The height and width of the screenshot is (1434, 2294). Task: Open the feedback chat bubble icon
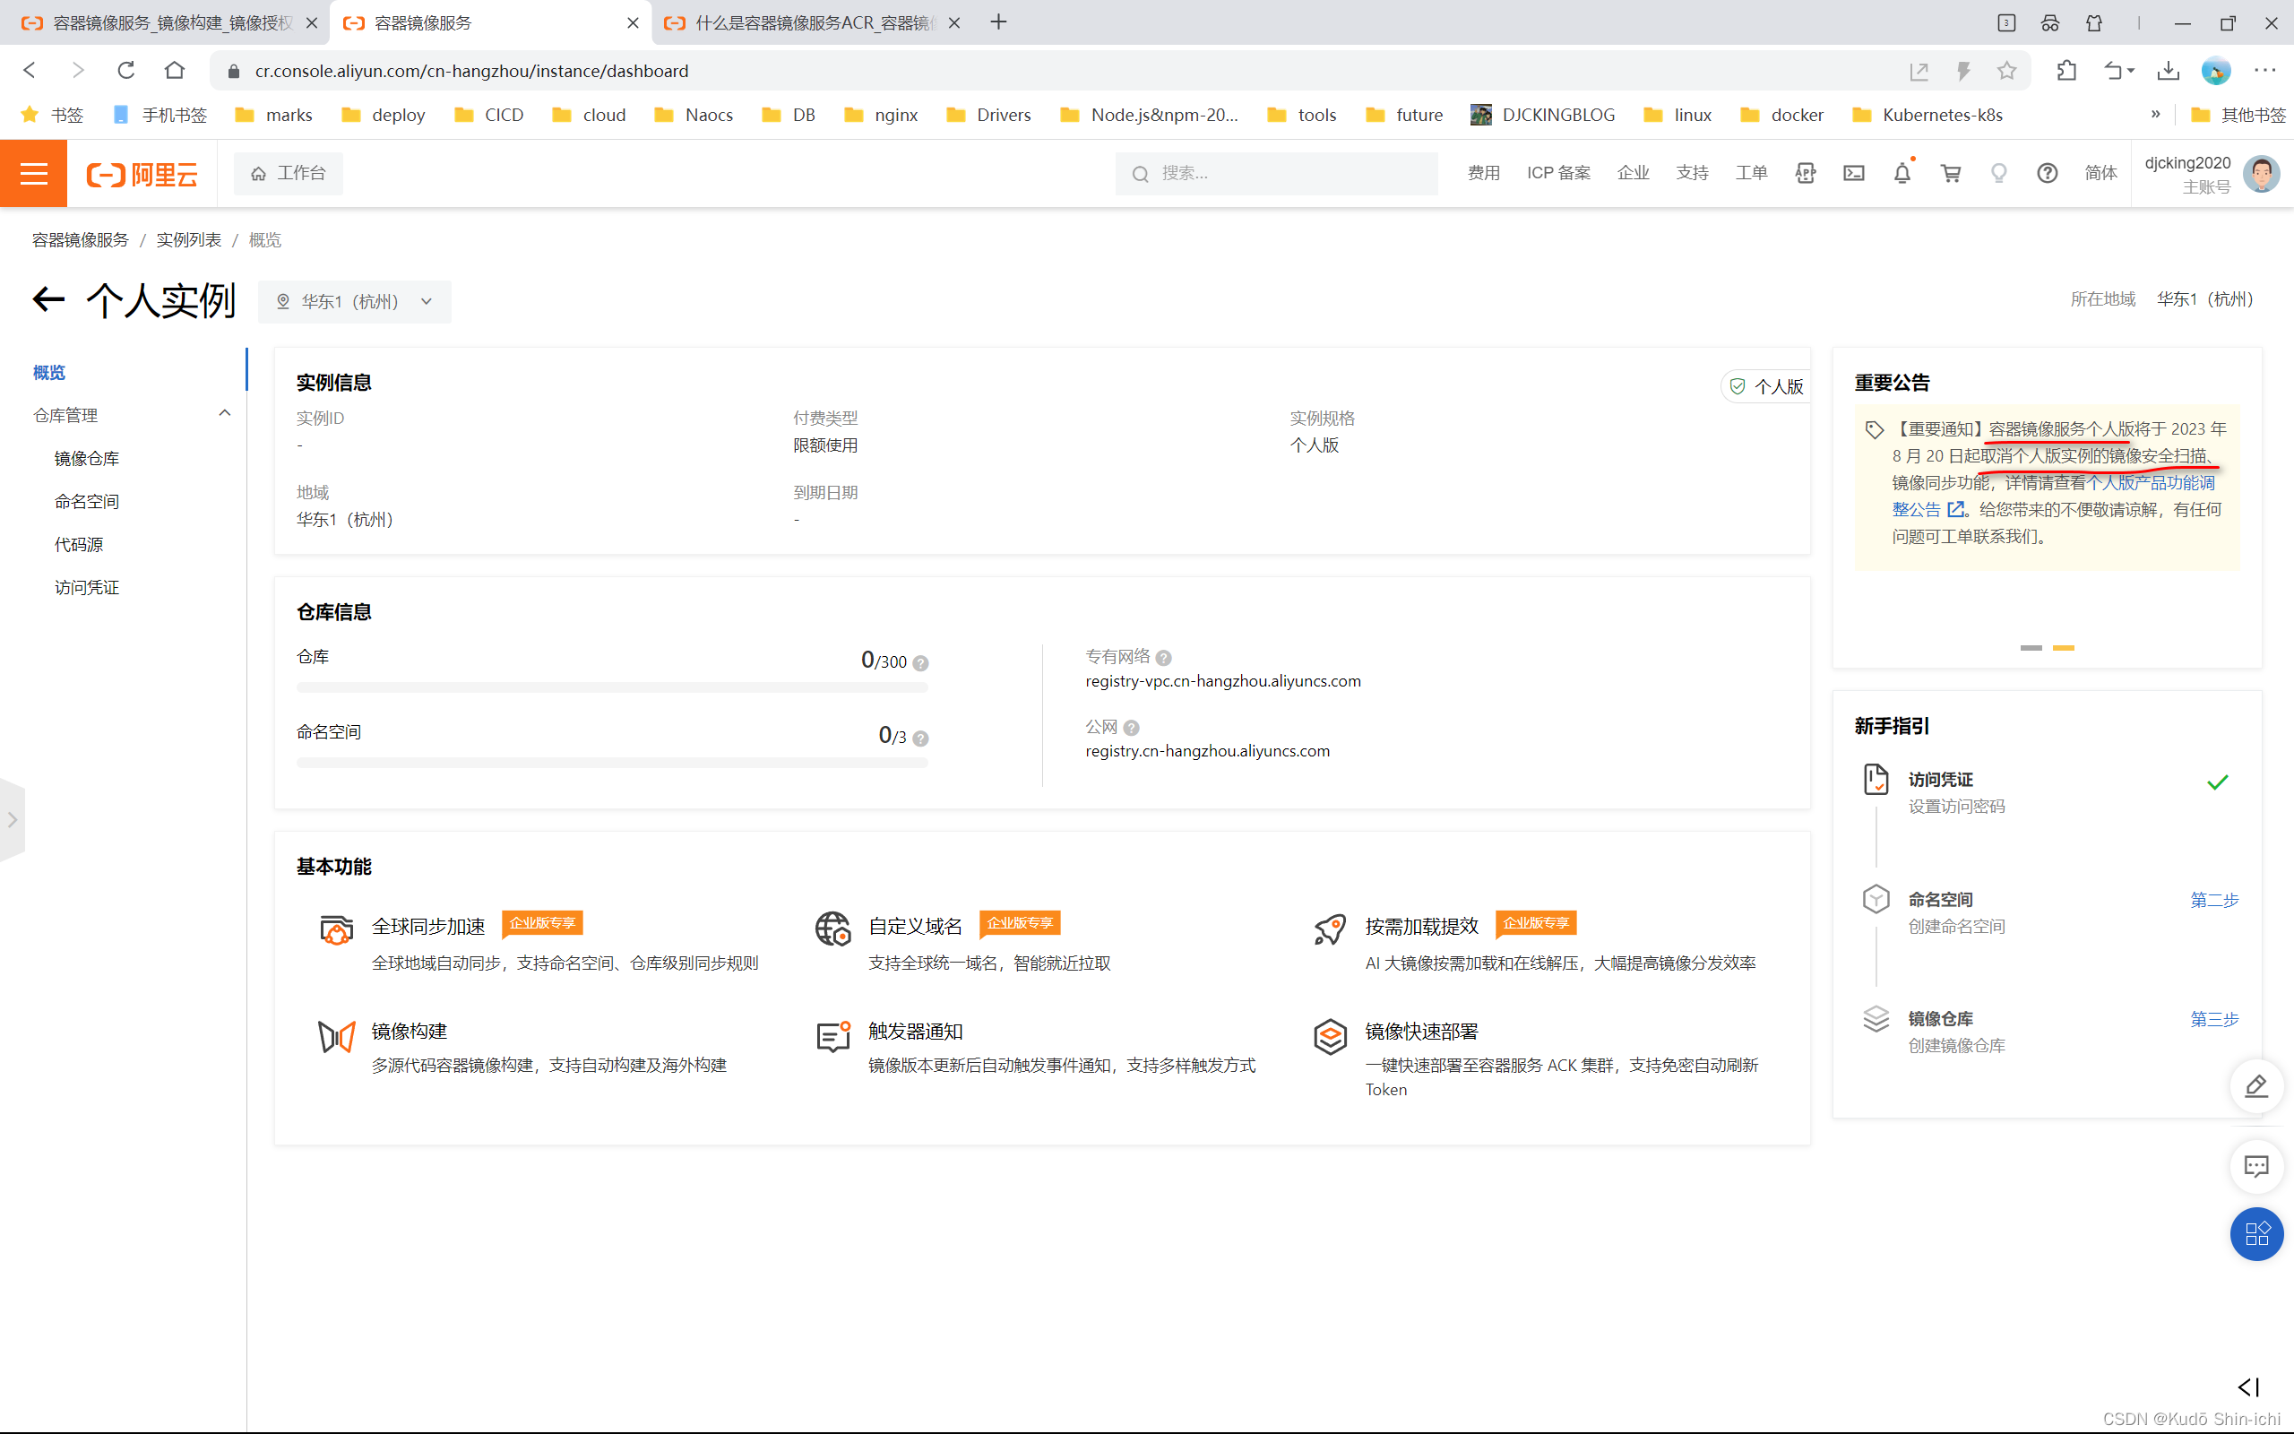[2256, 1166]
